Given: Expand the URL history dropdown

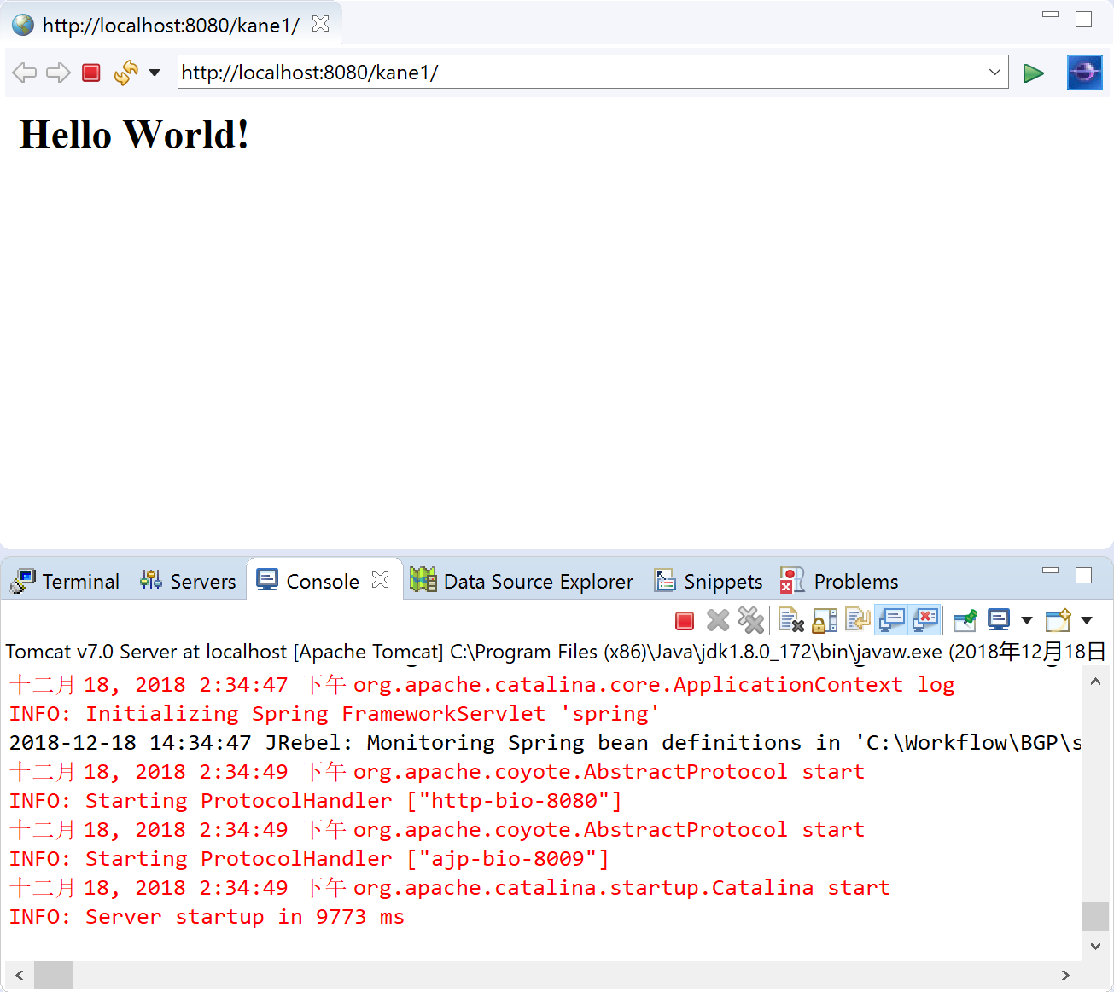Looking at the screenshot, I should (x=994, y=73).
